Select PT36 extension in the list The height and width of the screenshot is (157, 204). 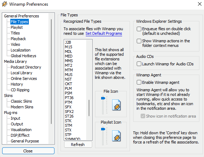[x=69, y=98]
